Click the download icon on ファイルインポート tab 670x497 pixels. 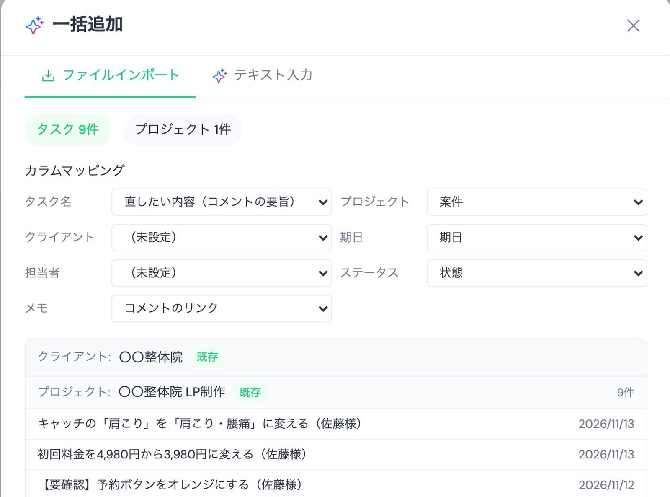point(48,75)
